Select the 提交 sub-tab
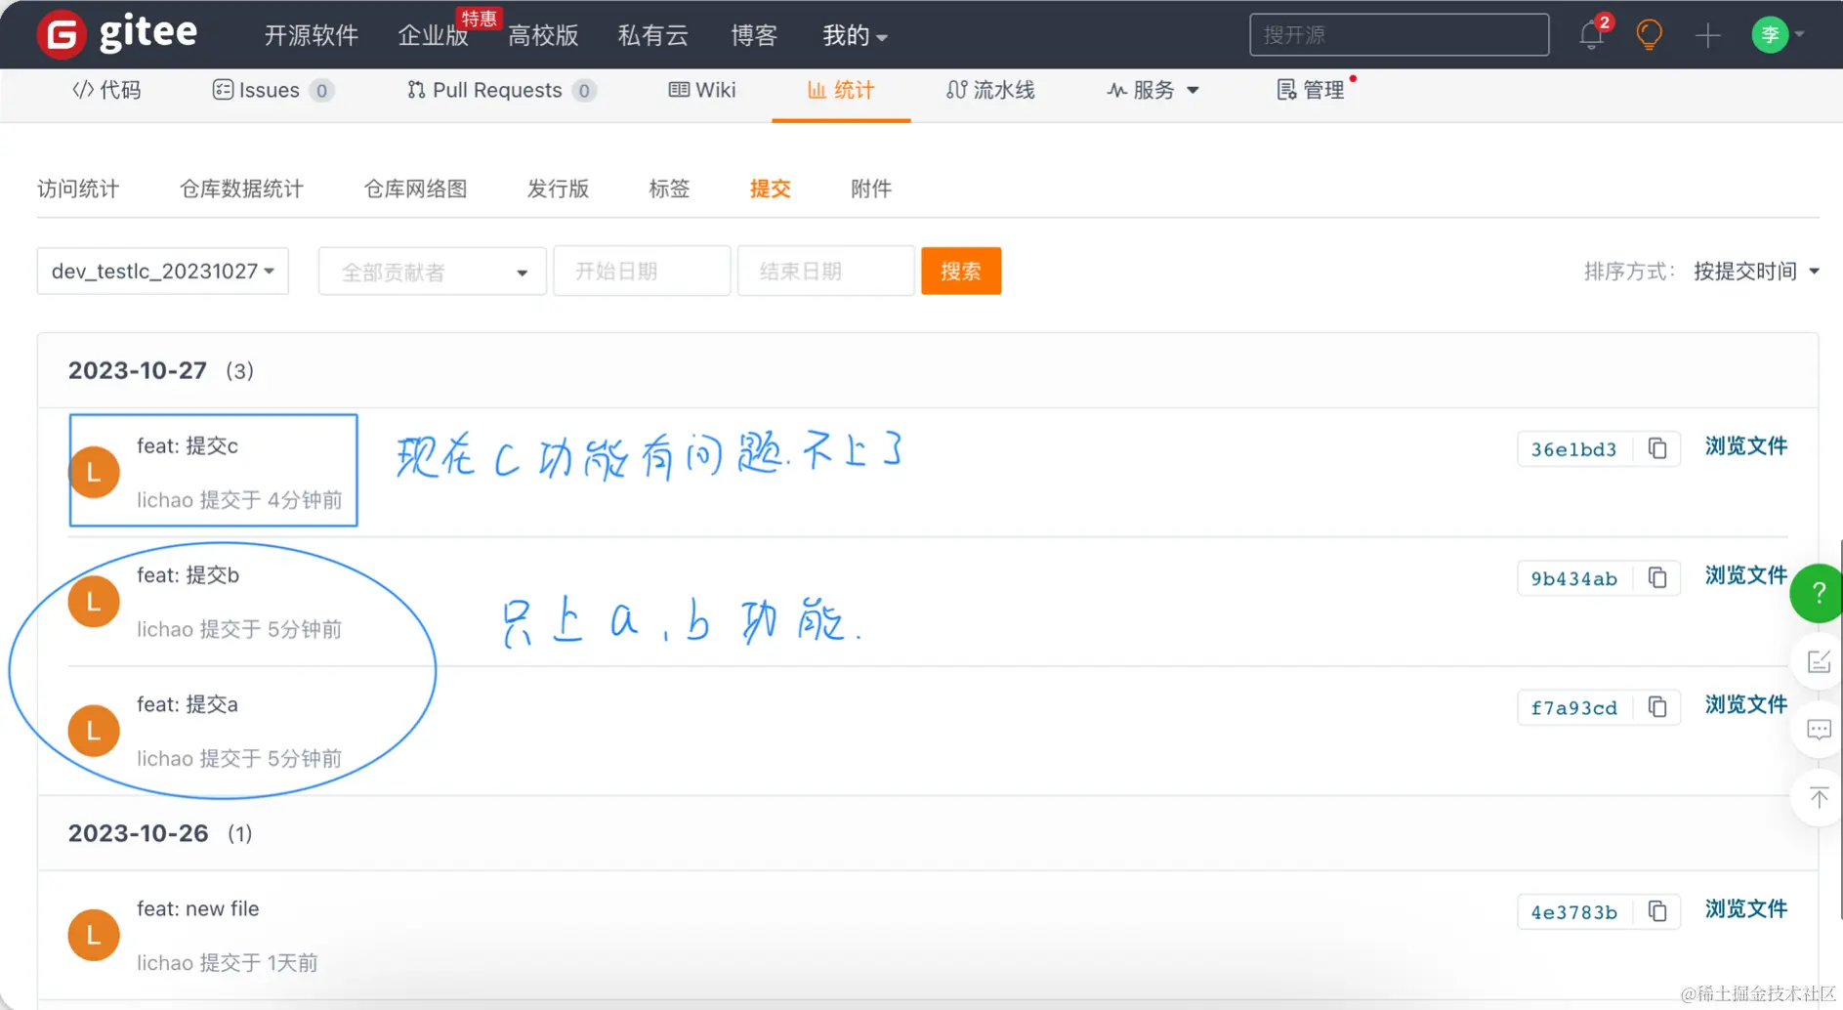 tap(771, 189)
